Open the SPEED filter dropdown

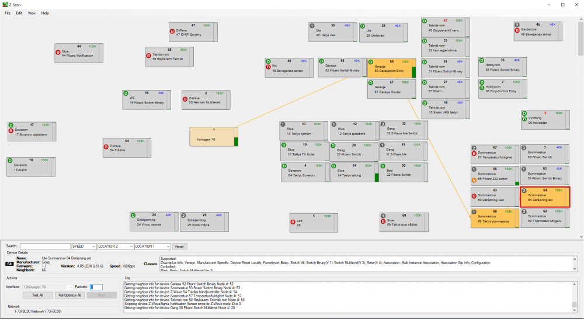pyautogui.click(x=84, y=247)
